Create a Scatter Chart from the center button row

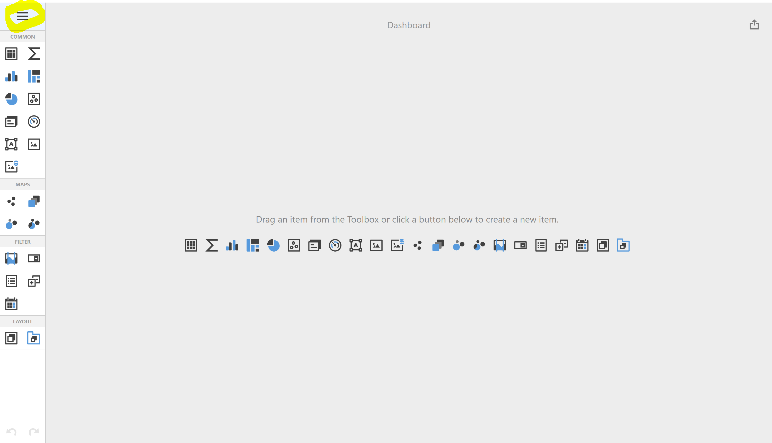pyautogui.click(x=294, y=245)
